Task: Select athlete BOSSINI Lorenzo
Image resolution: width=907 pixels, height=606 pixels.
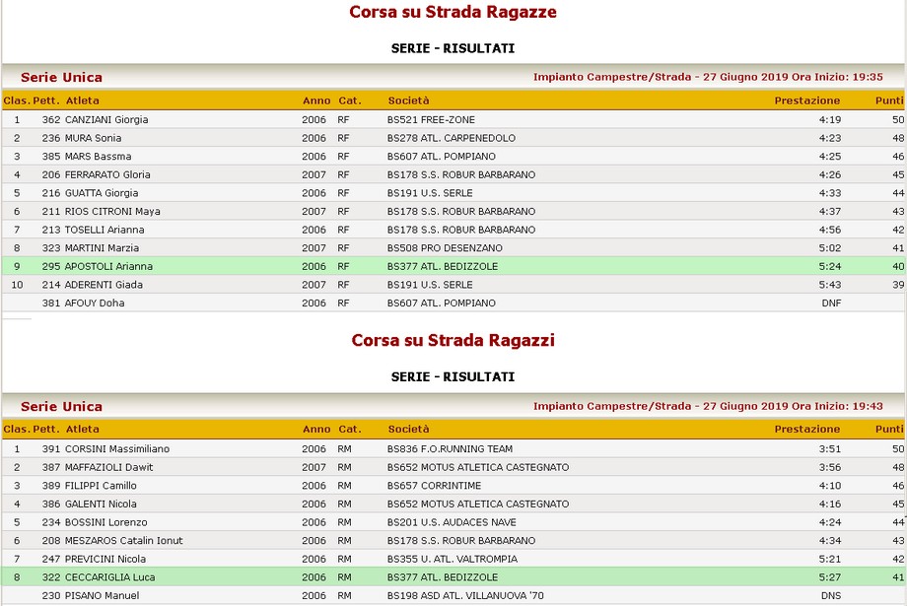Action: [105, 522]
